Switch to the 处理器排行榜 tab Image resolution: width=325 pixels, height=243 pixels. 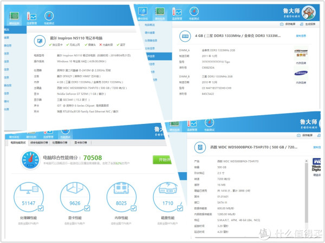60,143
